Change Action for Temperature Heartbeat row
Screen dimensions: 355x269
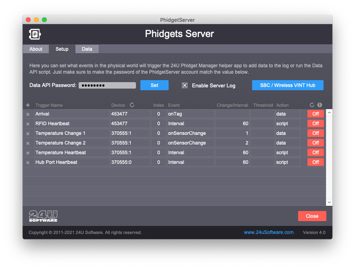pos(288,153)
